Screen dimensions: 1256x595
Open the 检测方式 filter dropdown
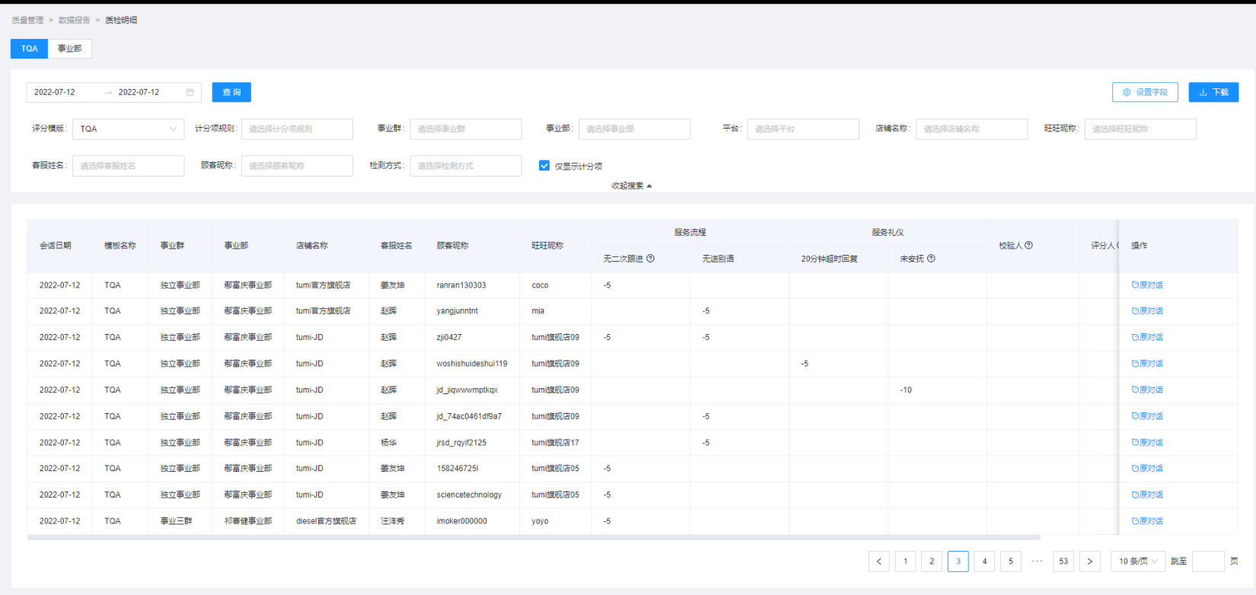pos(466,166)
